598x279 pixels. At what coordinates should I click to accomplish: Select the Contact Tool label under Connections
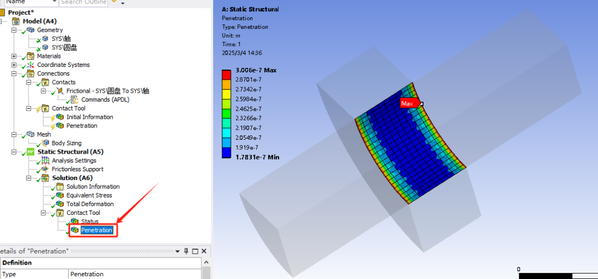click(69, 108)
